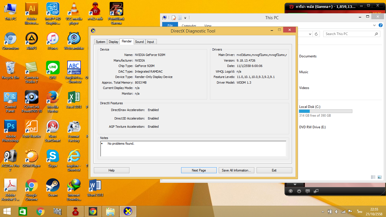The height and width of the screenshot is (217, 386).
Task: Open Foxit Reader desktop shortcut
Action: click(x=32, y=129)
